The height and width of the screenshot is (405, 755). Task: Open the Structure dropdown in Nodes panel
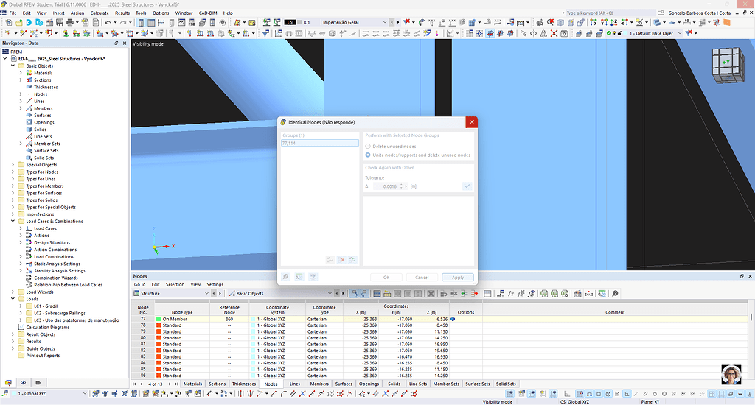(x=206, y=293)
